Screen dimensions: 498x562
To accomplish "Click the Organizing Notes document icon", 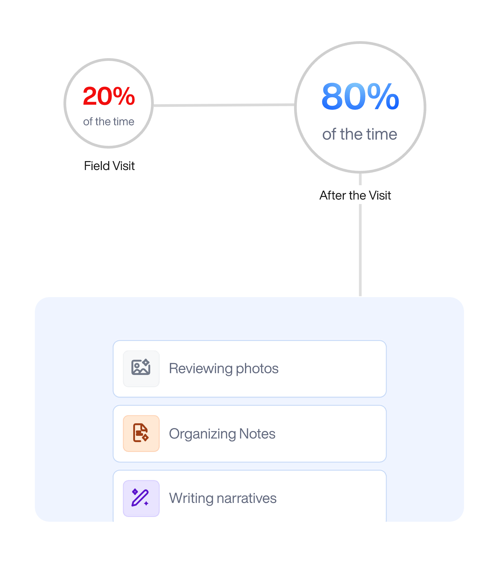I will [141, 433].
